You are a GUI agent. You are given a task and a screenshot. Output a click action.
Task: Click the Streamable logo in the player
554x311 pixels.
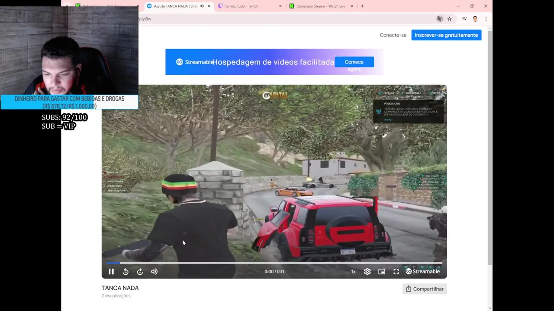tap(422, 272)
